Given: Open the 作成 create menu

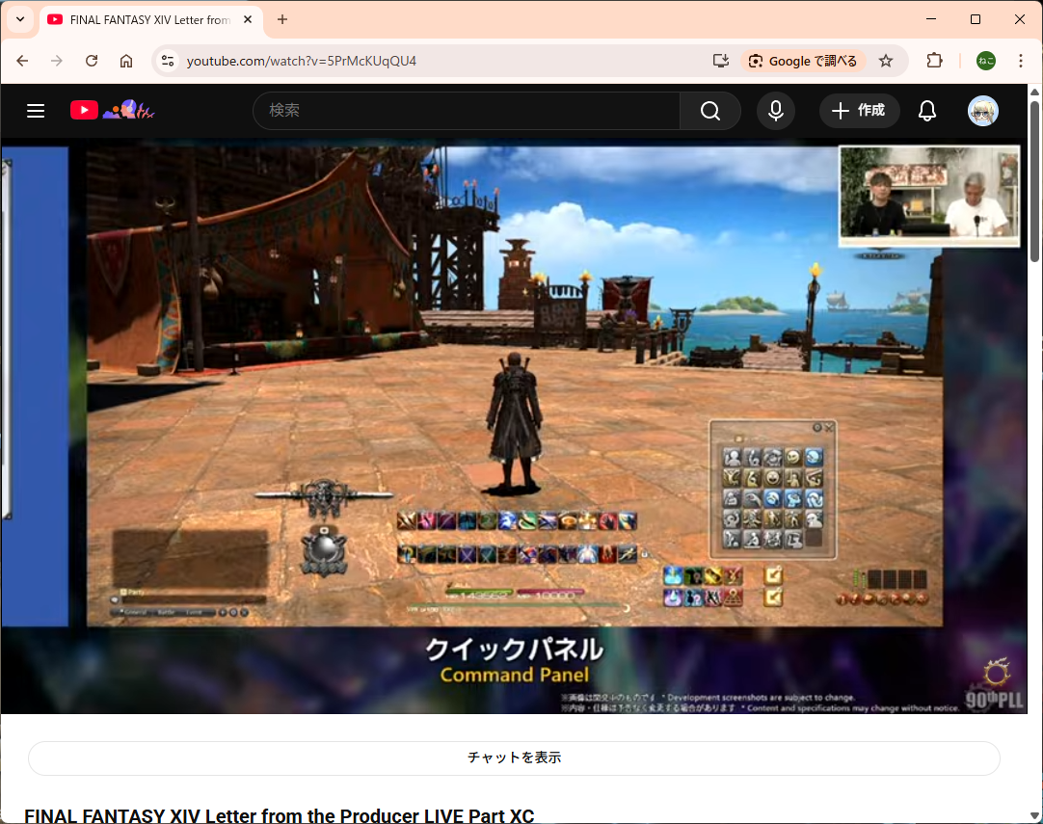Looking at the screenshot, I should click(x=859, y=111).
